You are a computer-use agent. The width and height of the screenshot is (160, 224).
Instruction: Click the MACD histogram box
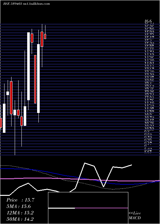pos(88,208)
